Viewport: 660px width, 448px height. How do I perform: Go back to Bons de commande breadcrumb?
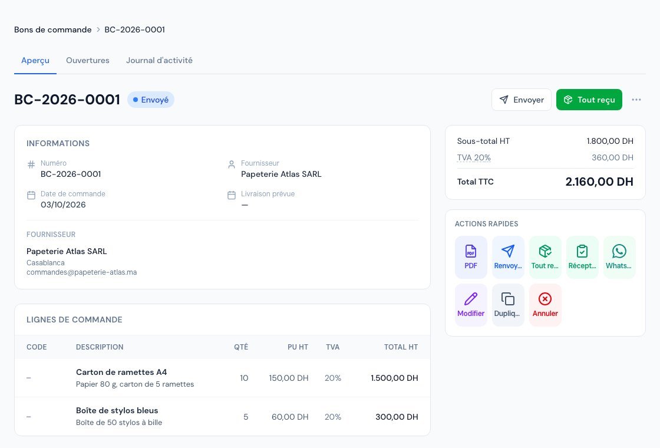tap(52, 30)
